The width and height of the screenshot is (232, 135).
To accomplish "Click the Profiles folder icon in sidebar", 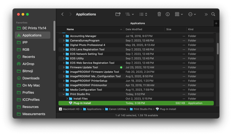I will pos(19,92).
